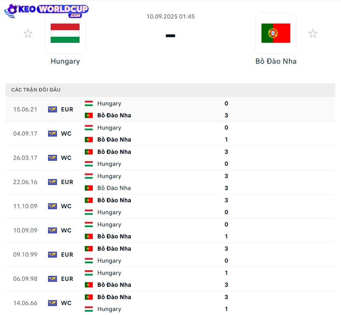Select Bồ Đào Nha in 04.09.17 match

click(x=114, y=140)
